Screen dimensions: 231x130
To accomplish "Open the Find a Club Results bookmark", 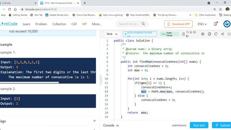I will 84,15.
